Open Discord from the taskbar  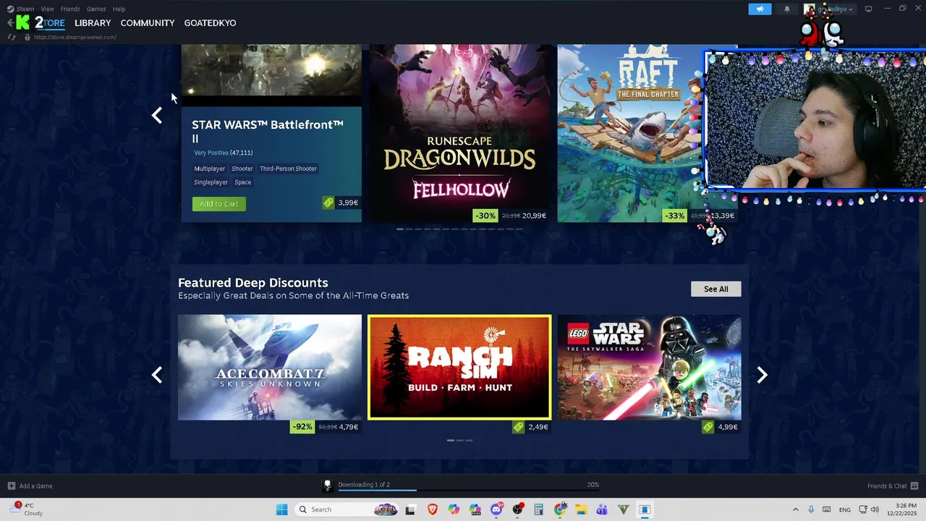click(496, 509)
